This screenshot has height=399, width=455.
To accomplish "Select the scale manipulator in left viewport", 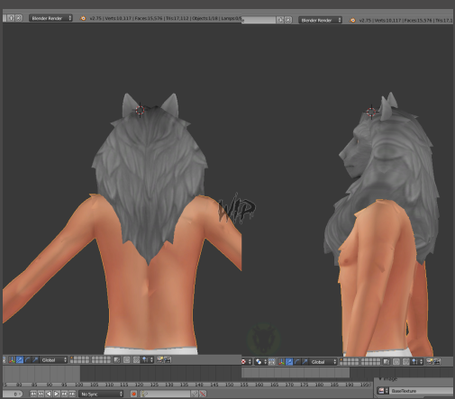I will (35, 360).
